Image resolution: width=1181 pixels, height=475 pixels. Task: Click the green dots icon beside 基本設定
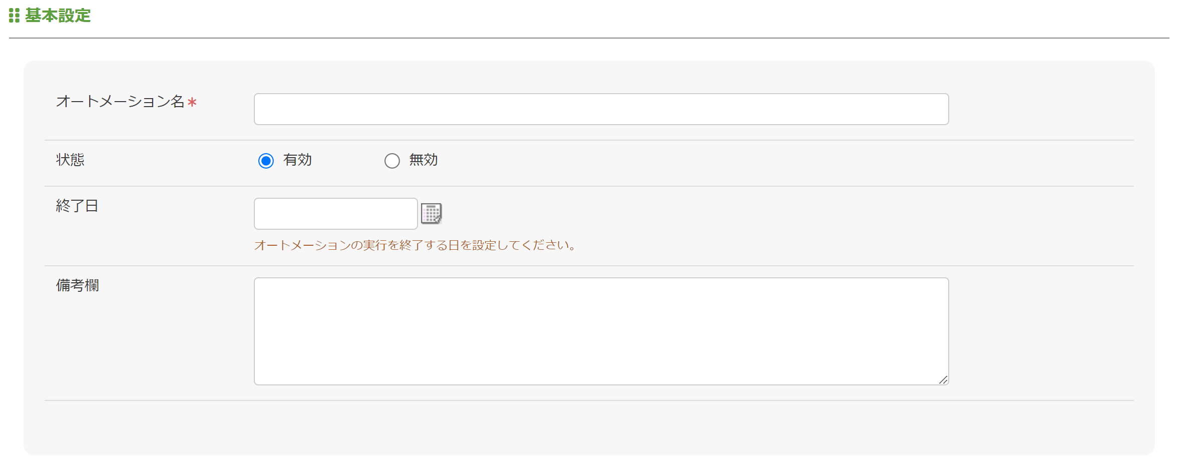coord(14,15)
